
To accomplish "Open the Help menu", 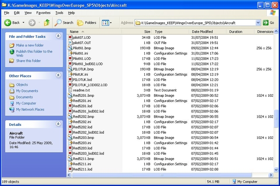I will [x=71, y=13].
